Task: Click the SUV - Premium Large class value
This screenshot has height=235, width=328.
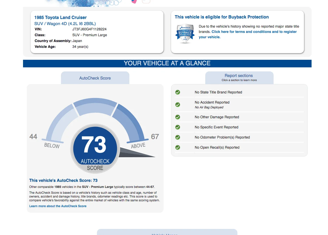Action: pyautogui.click(x=90, y=35)
